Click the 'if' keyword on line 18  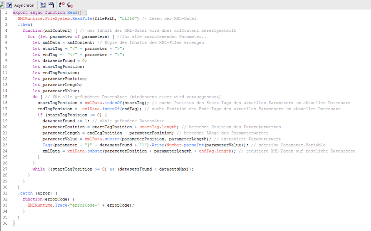pos(40,115)
